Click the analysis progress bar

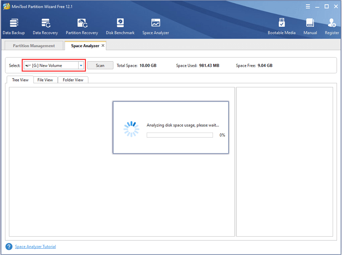coord(179,135)
